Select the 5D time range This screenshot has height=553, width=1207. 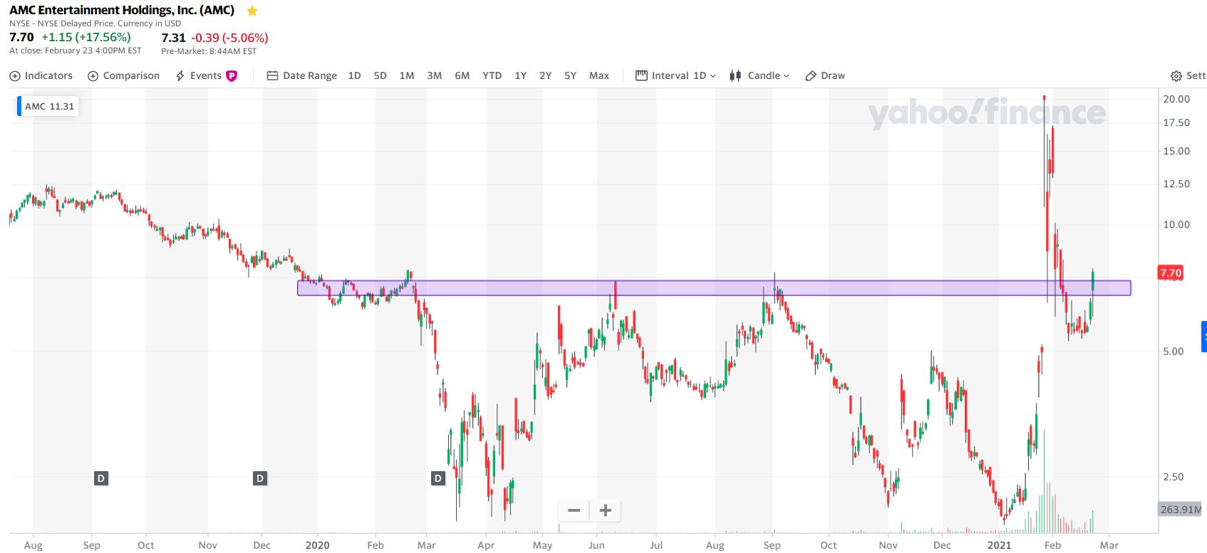380,75
